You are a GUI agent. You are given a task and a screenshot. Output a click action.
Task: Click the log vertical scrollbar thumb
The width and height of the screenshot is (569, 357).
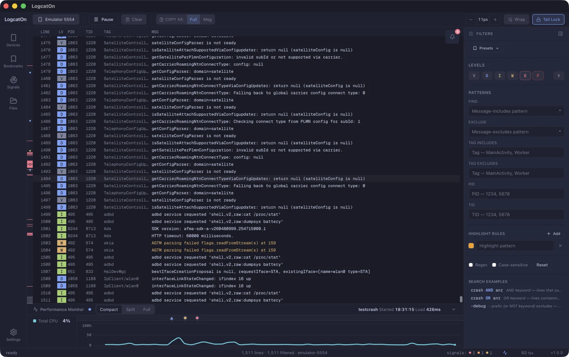click(x=461, y=299)
